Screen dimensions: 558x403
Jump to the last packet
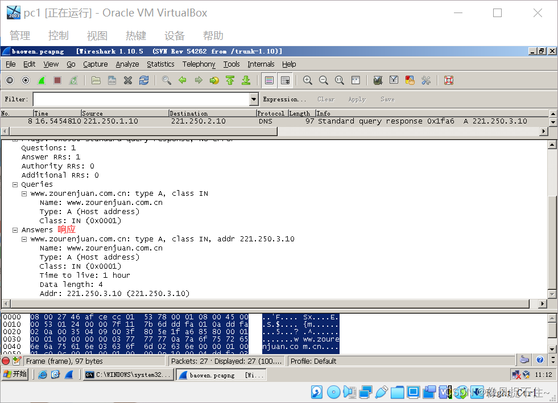(246, 80)
